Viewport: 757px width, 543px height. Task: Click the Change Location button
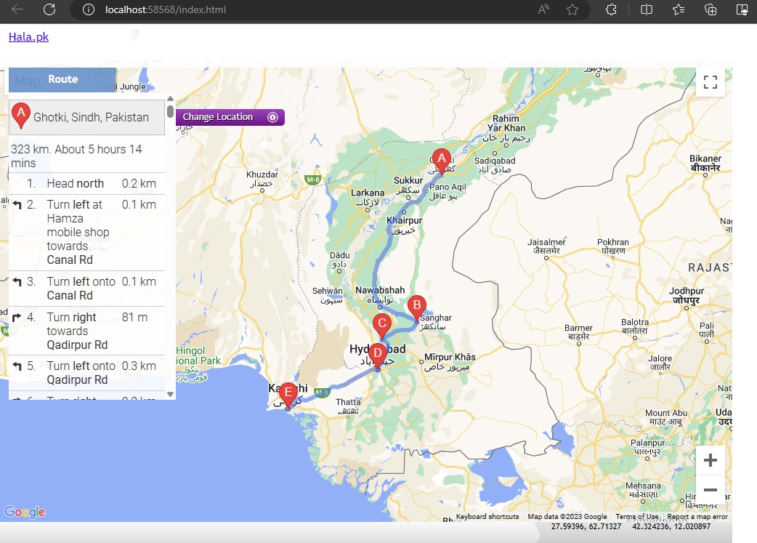(x=230, y=117)
